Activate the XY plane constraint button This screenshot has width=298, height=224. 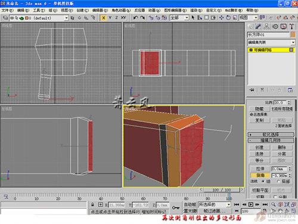click(123, 18)
